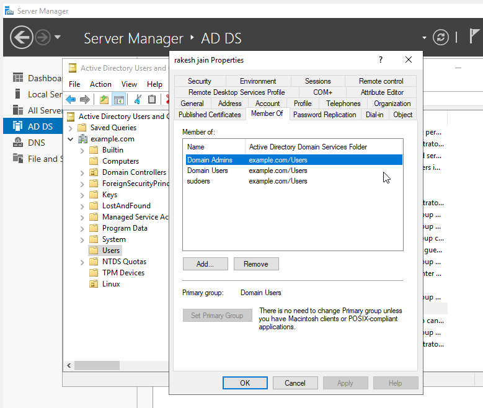
Task: Collapse the example.com domain node
Action: (71, 140)
